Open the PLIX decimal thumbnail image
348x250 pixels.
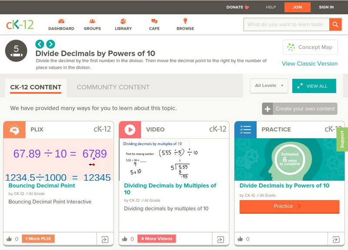tap(58, 160)
